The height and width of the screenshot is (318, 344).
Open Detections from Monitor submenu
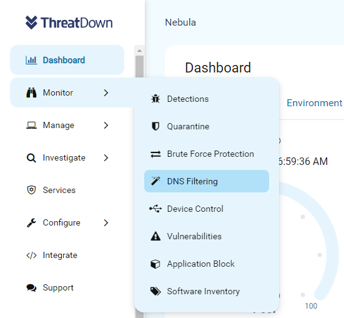(x=207, y=99)
